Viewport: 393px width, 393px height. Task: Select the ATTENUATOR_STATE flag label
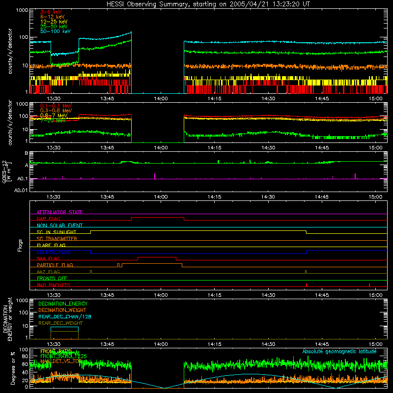tap(59, 212)
